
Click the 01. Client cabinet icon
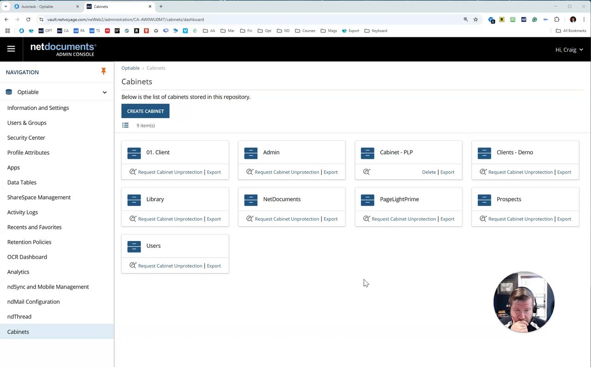134,153
